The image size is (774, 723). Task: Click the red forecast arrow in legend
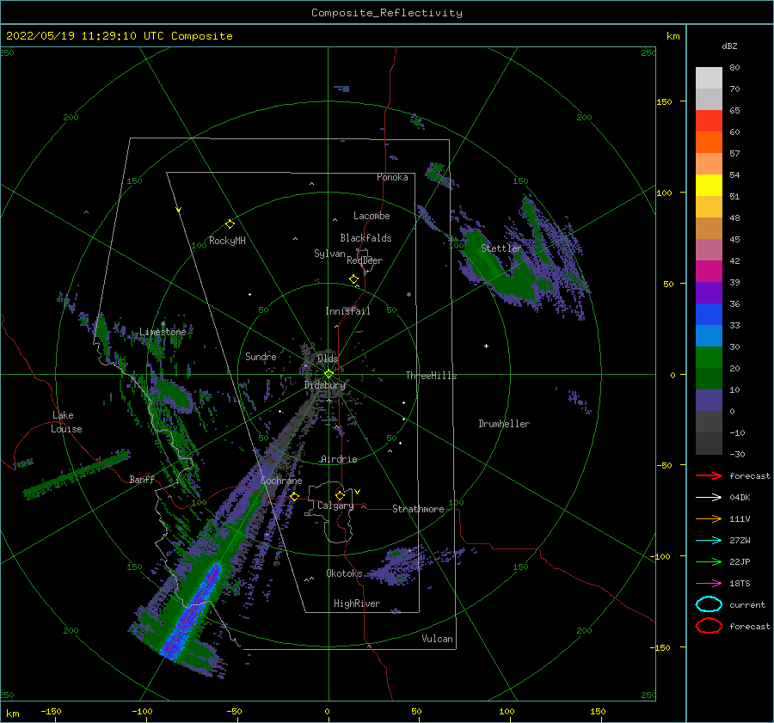tap(709, 475)
